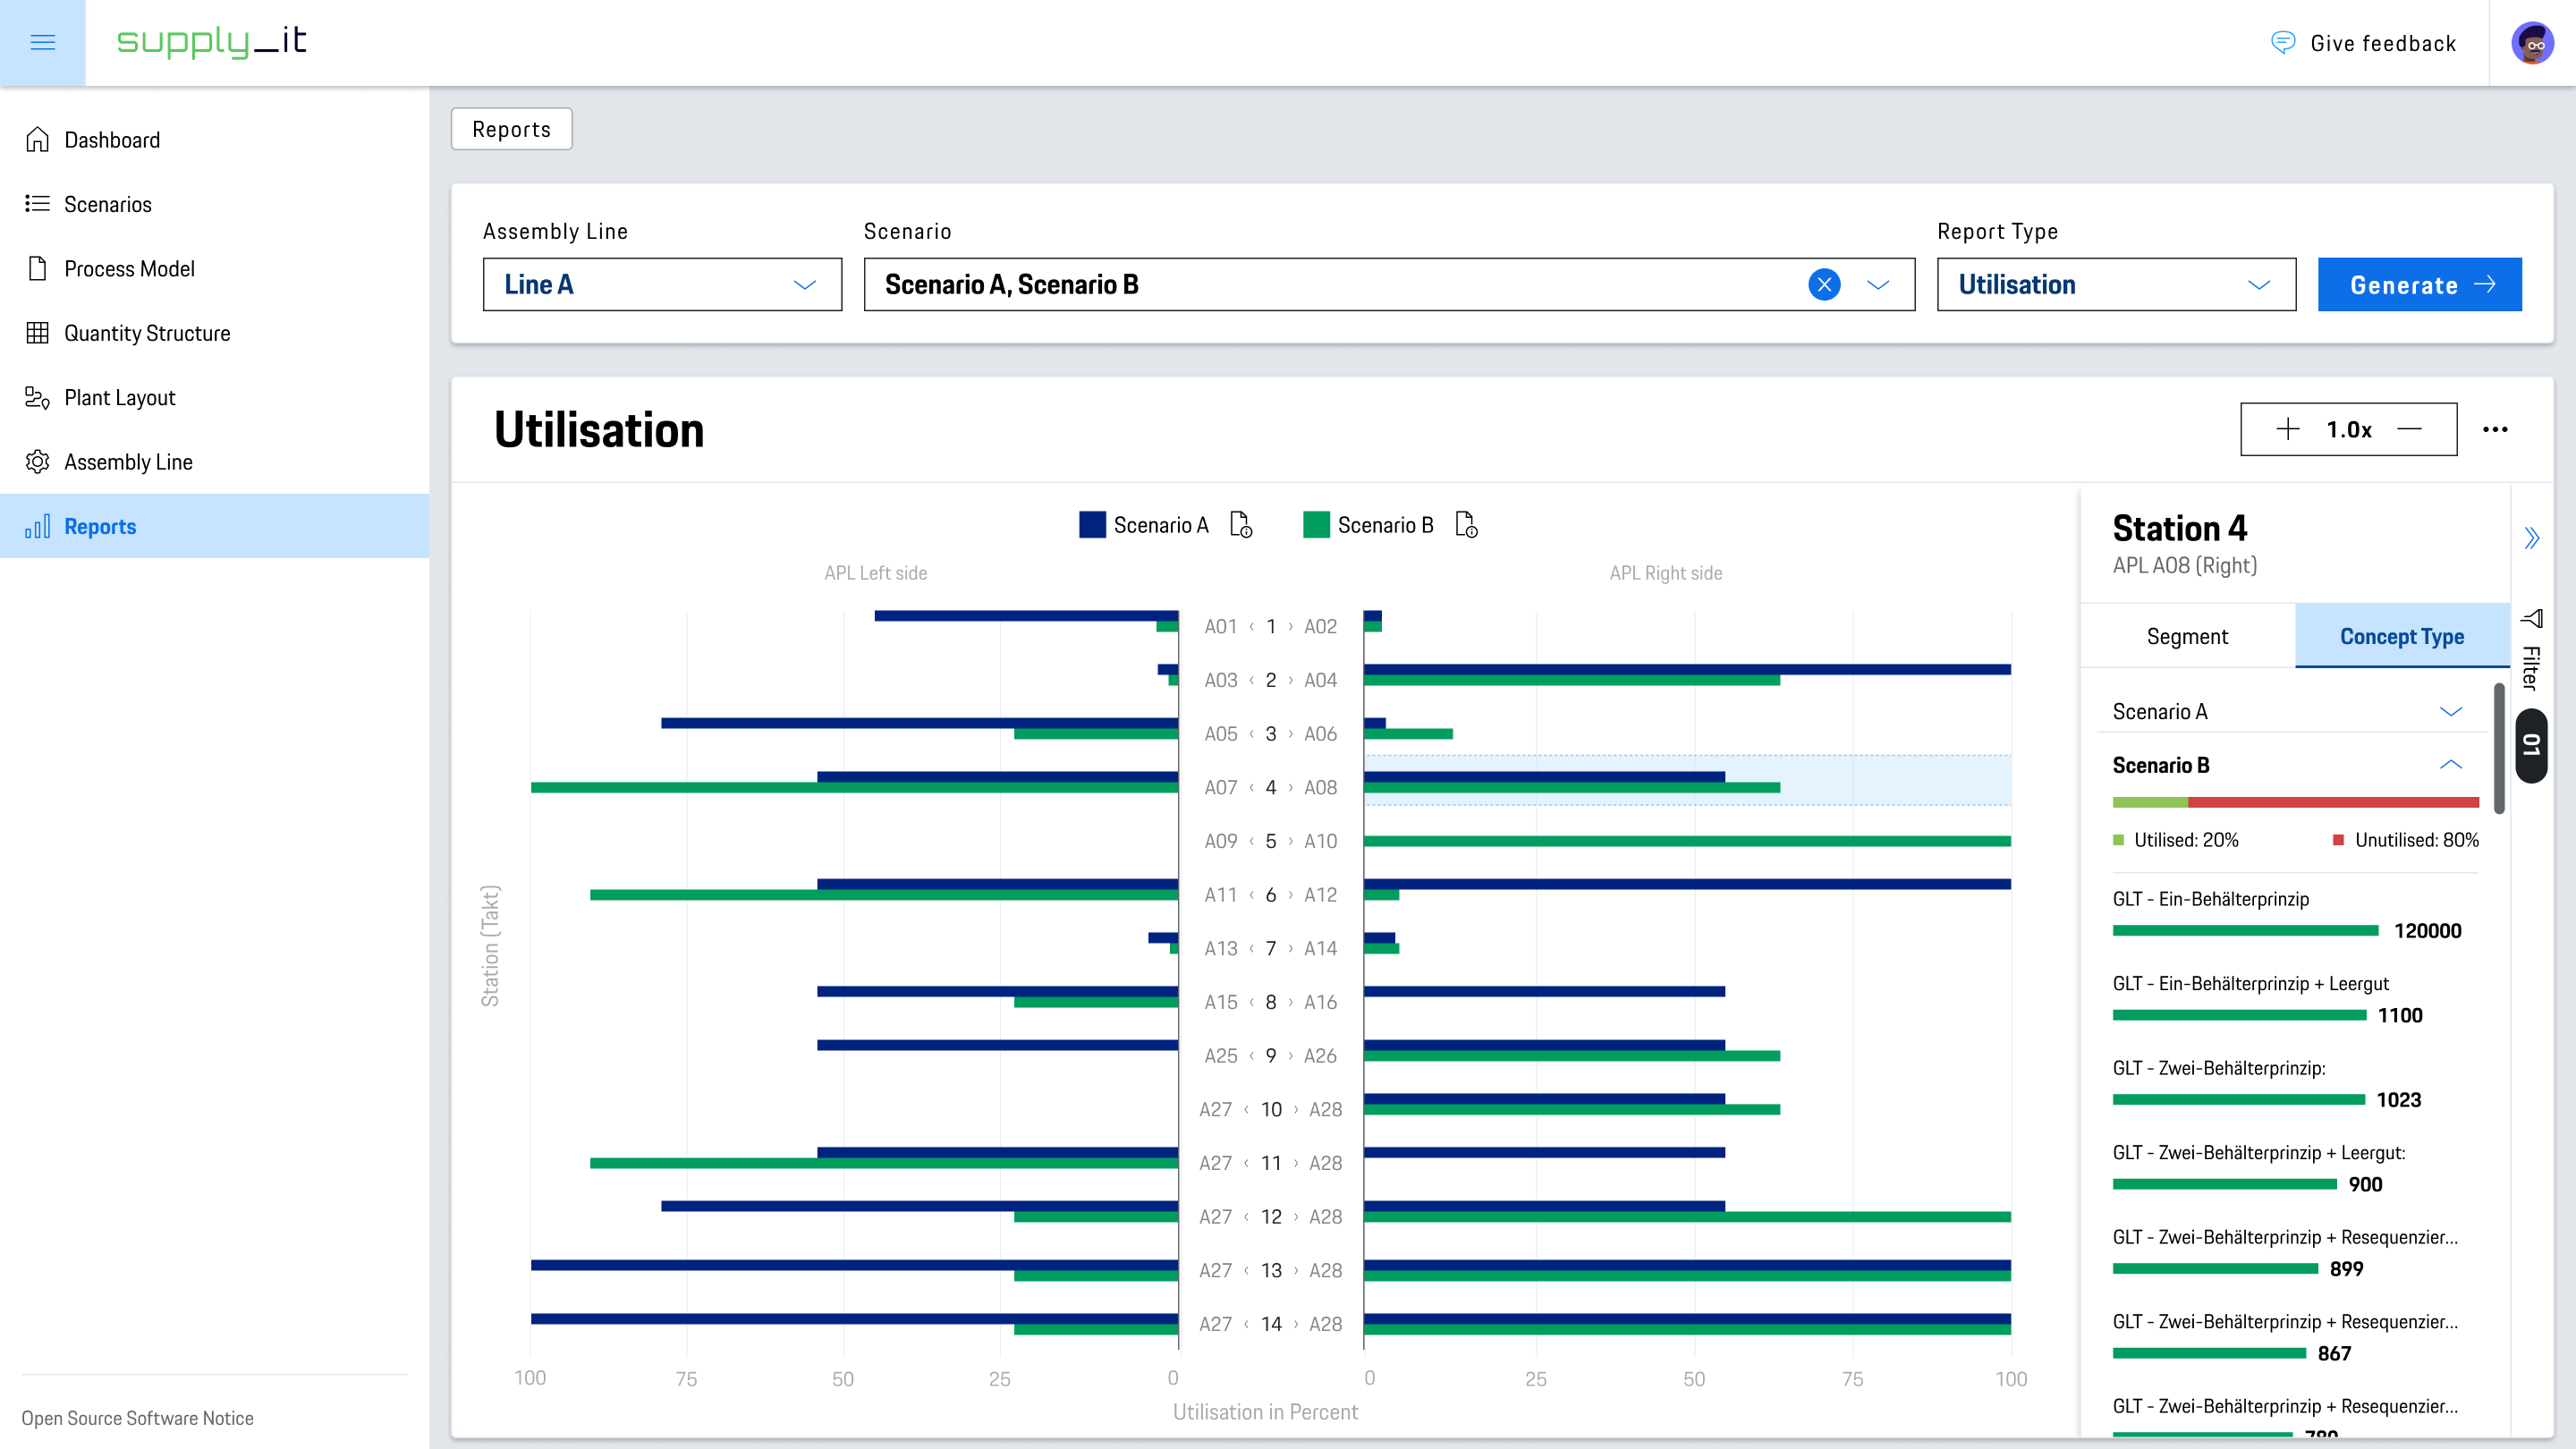Toggle Scenario A legend color square
The height and width of the screenshot is (1449, 2576).
click(1092, 525)
